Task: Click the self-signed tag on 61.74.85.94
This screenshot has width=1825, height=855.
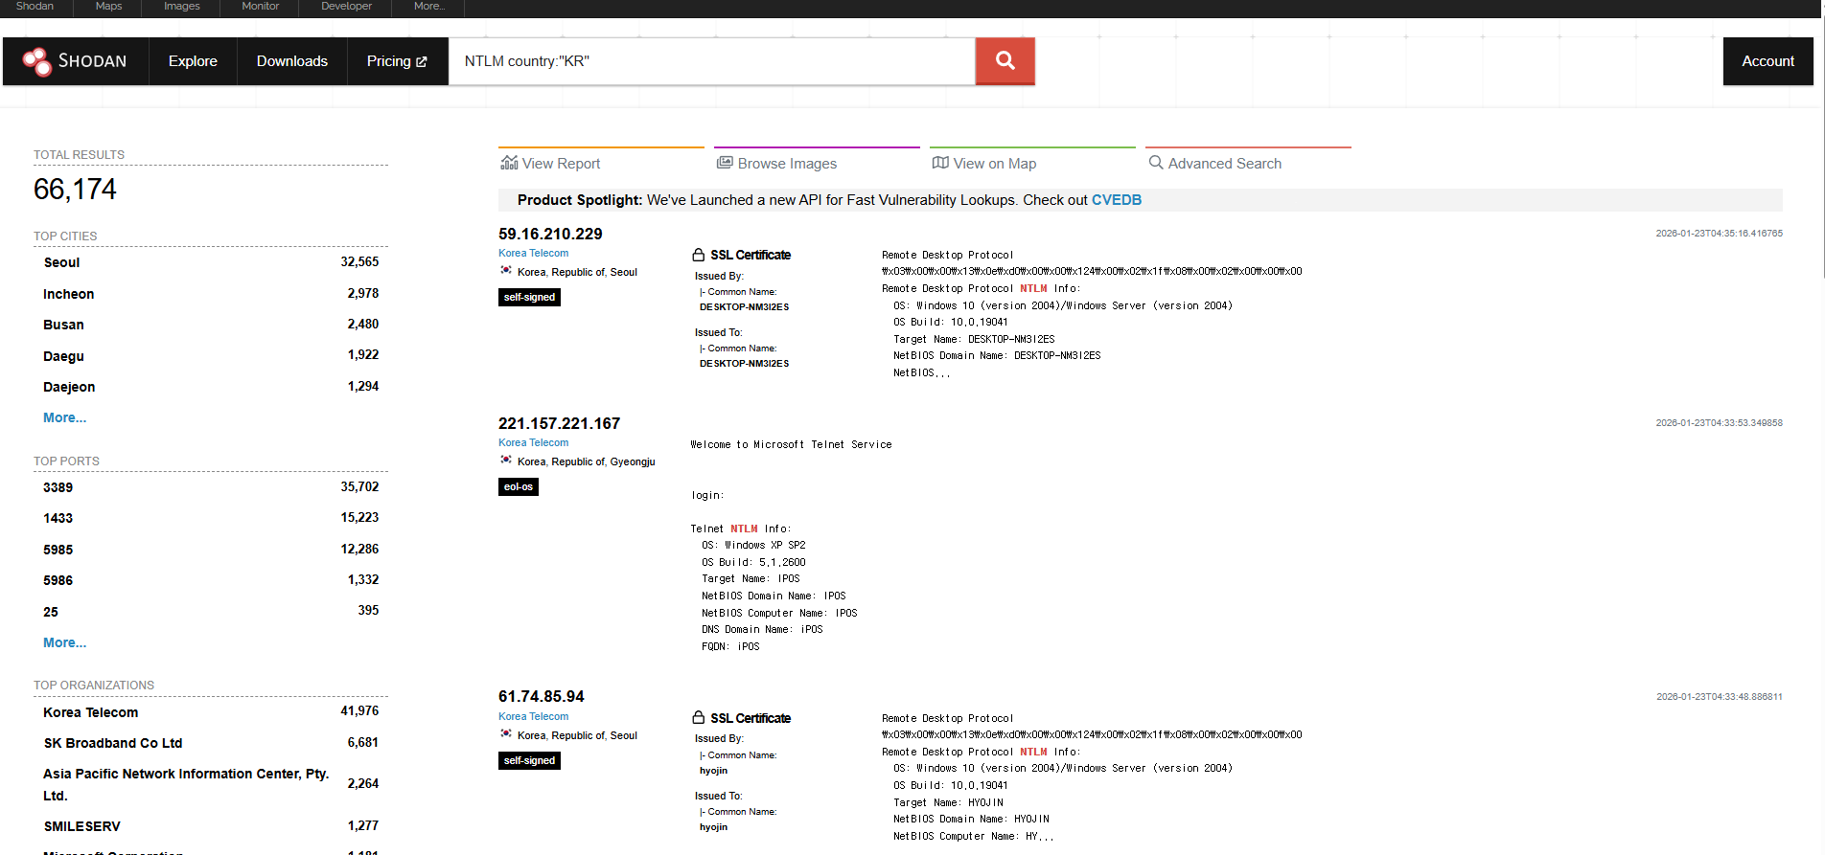Action: tap(529, 760)
